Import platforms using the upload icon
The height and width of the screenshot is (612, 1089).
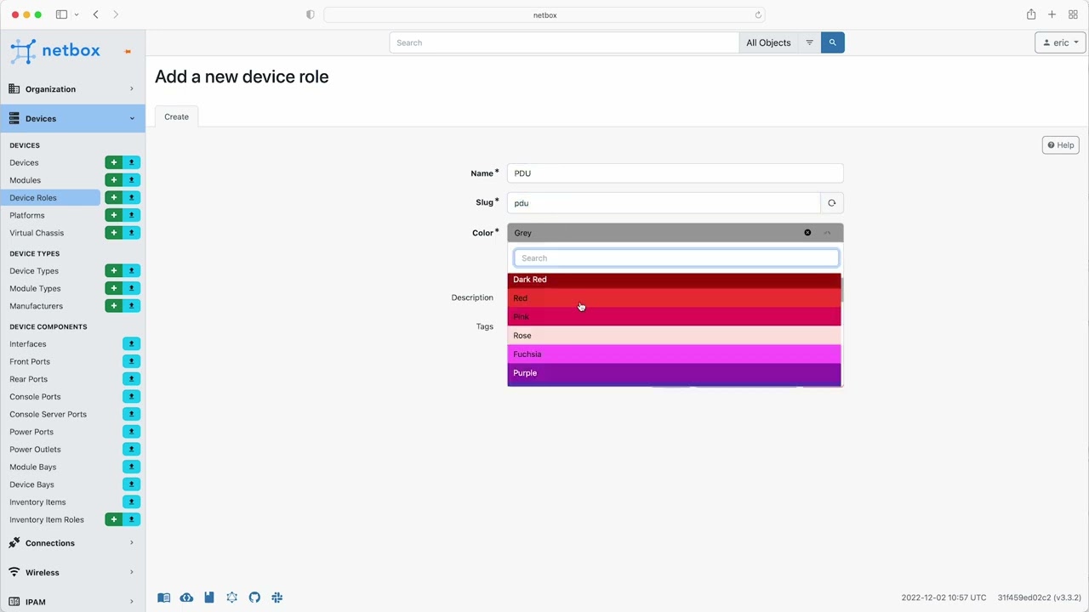pos(131,215)
